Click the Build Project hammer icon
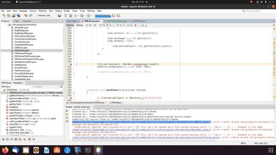The image size is (276, 155). [66, 15]
